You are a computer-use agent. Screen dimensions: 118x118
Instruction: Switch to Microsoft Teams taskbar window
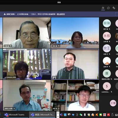click(14, 115)
